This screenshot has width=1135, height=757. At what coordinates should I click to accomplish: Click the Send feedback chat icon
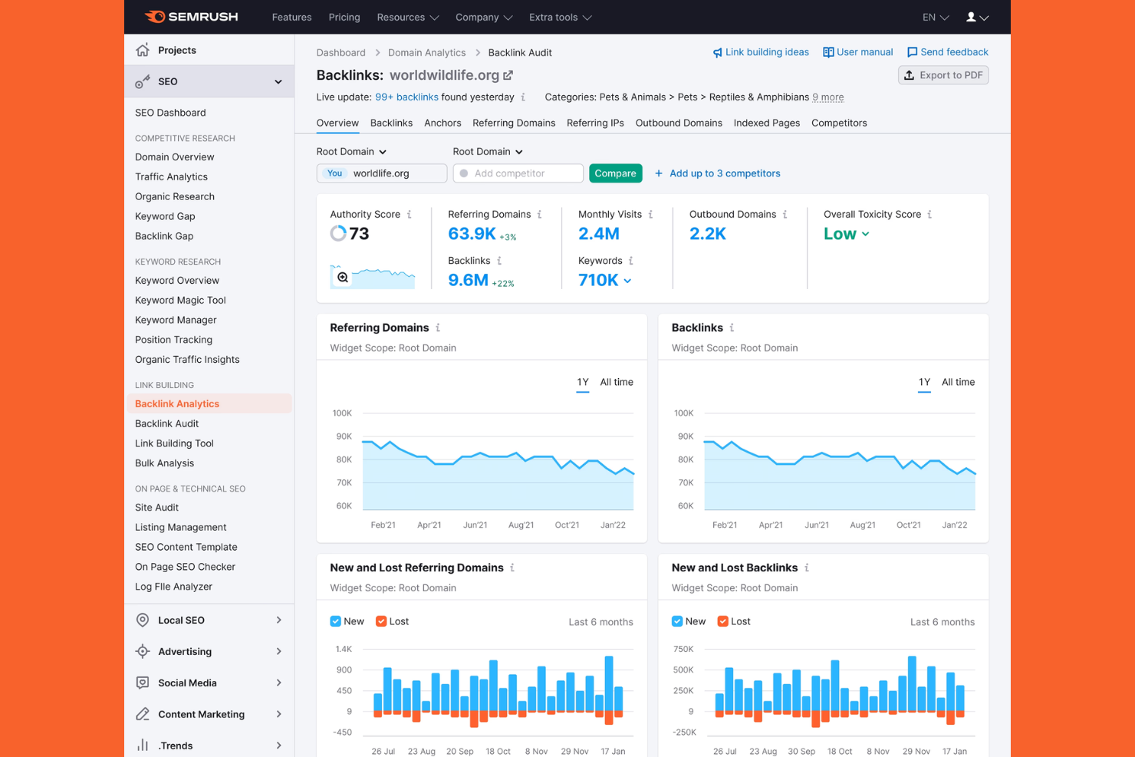[912, 52]
